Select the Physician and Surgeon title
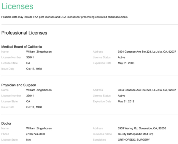Screen dimensions: 178x144 pos(19,85)
